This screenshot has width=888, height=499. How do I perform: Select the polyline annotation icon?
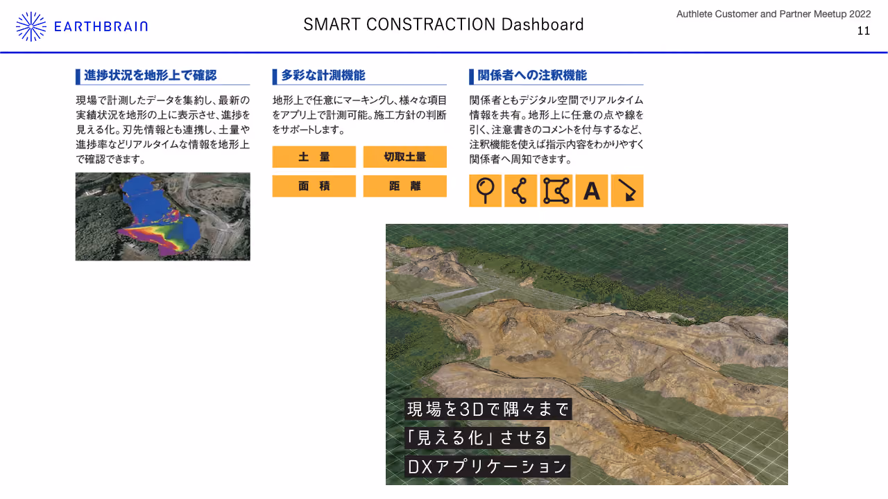pyautogui.click(x=520, y=191)
